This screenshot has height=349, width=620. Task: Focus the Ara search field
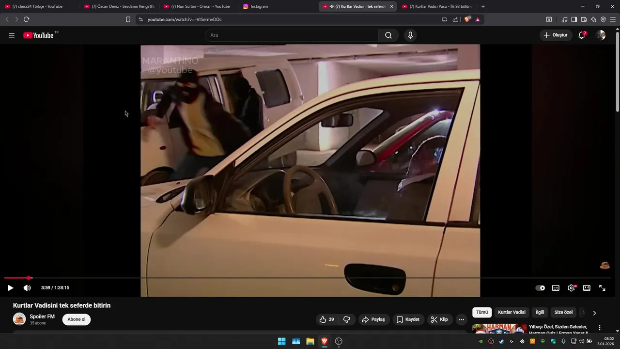click(292, 35)
